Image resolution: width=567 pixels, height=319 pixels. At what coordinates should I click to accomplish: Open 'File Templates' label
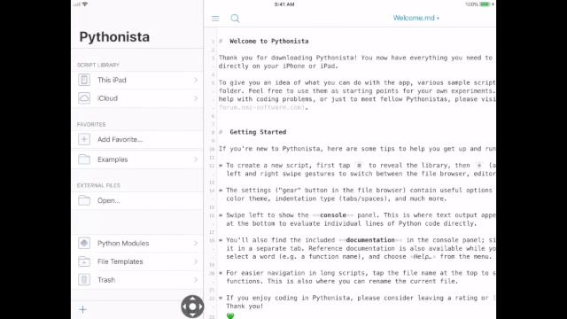[x=120, y=261]
